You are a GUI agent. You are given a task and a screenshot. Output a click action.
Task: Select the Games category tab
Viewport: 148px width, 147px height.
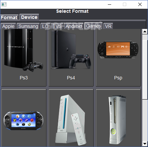click(x=93, y=26)
